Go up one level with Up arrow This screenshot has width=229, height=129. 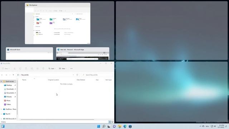tap(13, 75)
